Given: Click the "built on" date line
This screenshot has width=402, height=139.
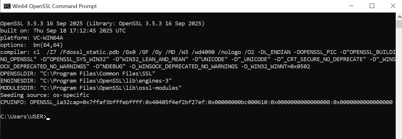Looking at the screenshot, I should click(63, 31).
